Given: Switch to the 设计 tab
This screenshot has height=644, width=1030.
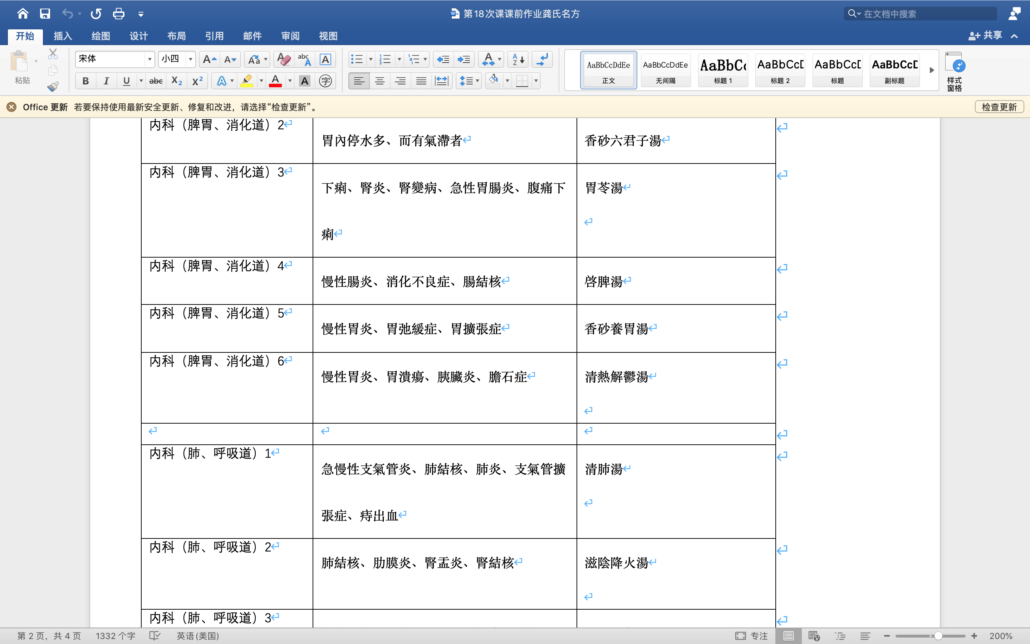Looking at the screenshot, I should coord(139,36).
